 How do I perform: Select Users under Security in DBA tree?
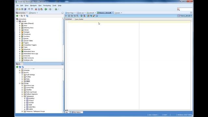[x=28, y=81]
